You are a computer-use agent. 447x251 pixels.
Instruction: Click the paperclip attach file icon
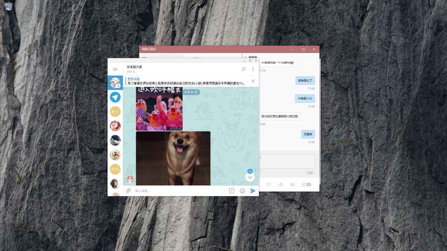pyautogui.click(x=128, y=191)
